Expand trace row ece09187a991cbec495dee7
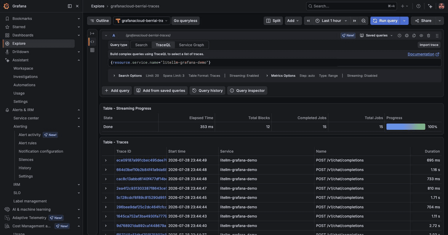Screen dimensions: 448x235 (106, 160)
